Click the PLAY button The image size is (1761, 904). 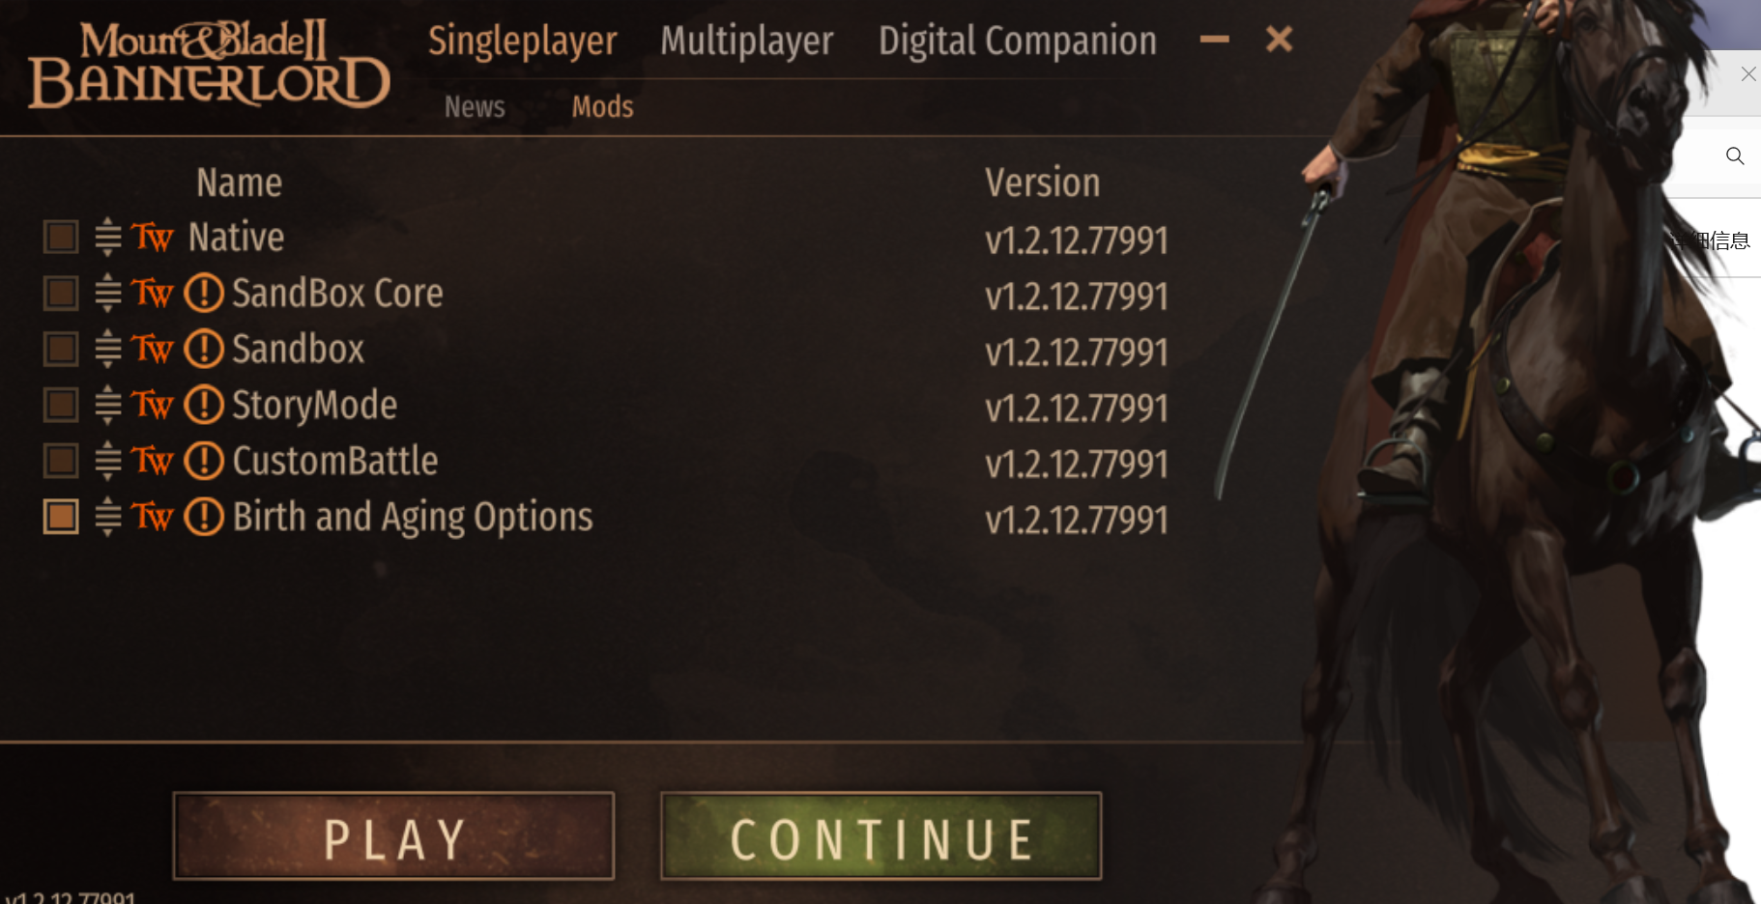click(393, 836)
